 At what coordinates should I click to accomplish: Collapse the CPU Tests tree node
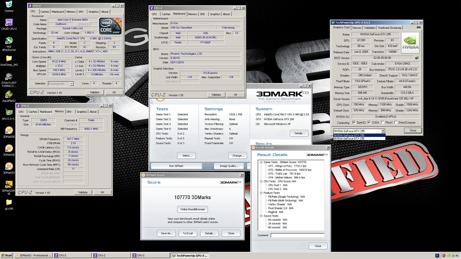tap(261, 182)
